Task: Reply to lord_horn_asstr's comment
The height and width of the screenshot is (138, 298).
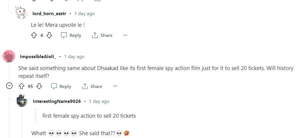Action: click(71, 35)
